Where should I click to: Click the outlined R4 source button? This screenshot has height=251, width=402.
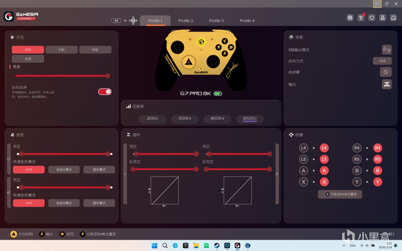point(357,148)
